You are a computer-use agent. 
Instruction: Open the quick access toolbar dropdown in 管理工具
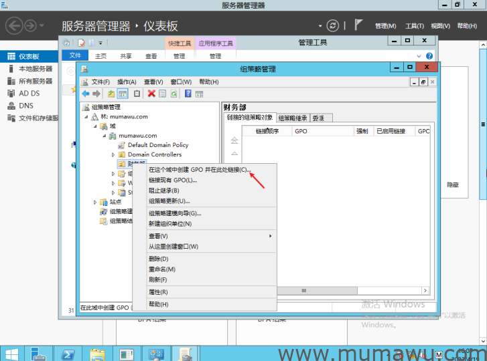[x=100, y=43]
